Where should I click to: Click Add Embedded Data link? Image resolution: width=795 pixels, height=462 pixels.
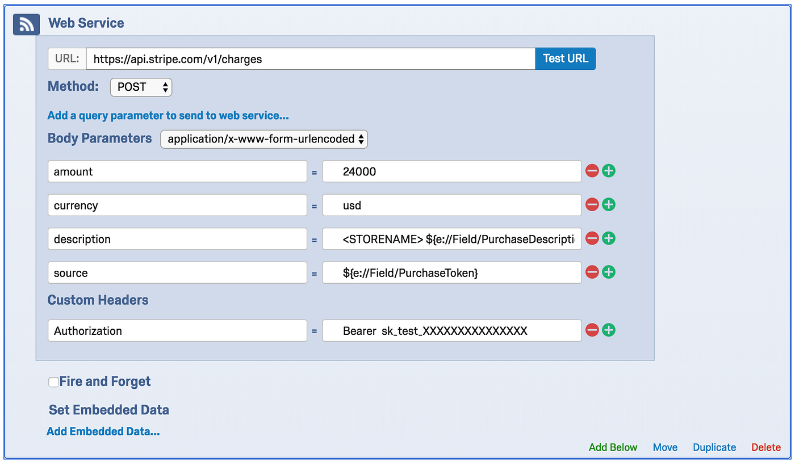[x=103, y=431]
